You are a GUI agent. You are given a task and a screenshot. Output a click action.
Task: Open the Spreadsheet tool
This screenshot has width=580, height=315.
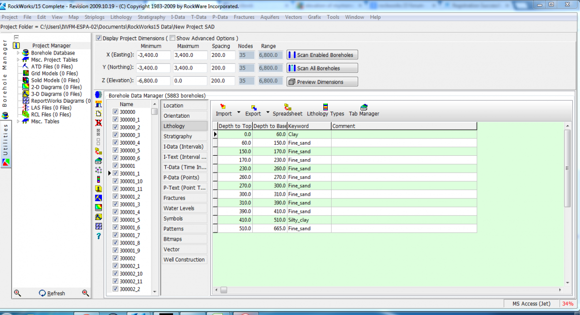pos(288,110)
